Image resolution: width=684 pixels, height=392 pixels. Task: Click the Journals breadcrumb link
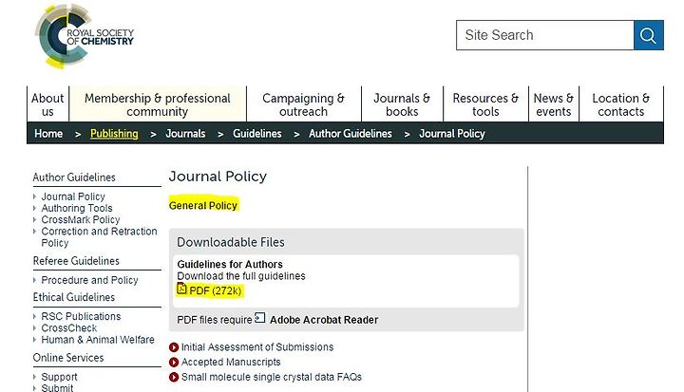(x=185, y=134)
